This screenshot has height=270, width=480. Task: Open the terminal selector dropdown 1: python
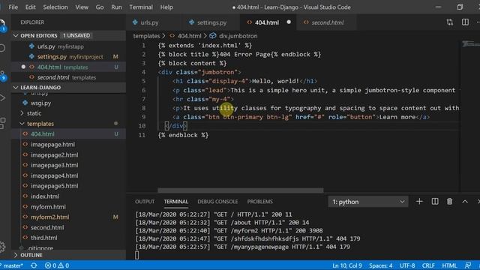pos(368,202)
